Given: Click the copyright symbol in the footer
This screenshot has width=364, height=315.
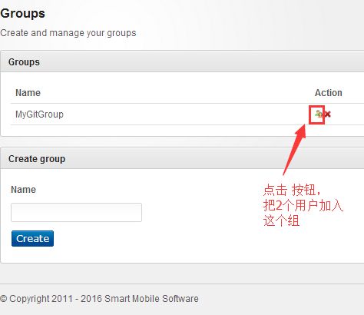Looking at the screenshot, I should click(x=4, y=299).
